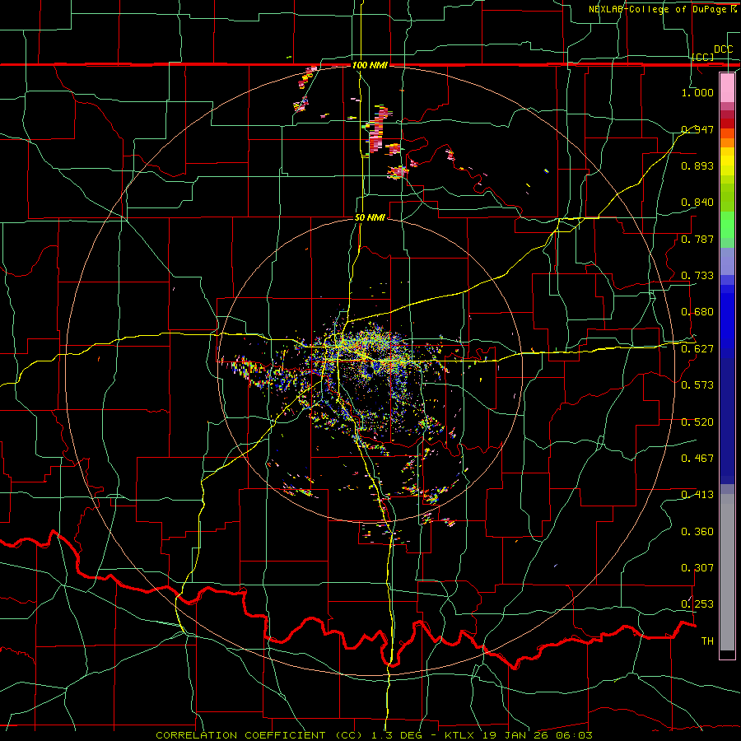Click the 1.000 legend value
The height and width of the screenshot is (741, 741).
point(697,92)
